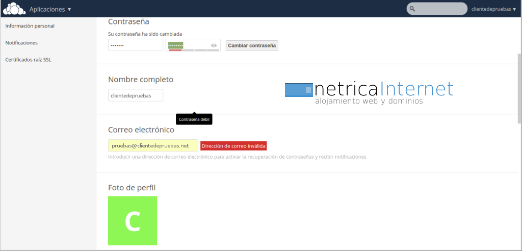Click the Nombre completo text field
The width and height of the screenshot is (522, 251).
click(136, 95)
